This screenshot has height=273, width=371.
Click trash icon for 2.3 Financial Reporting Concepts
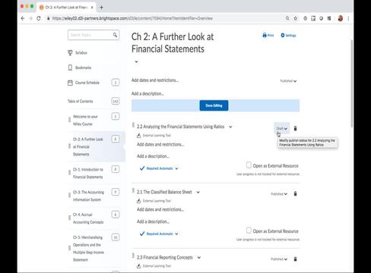tap(295, 259)
